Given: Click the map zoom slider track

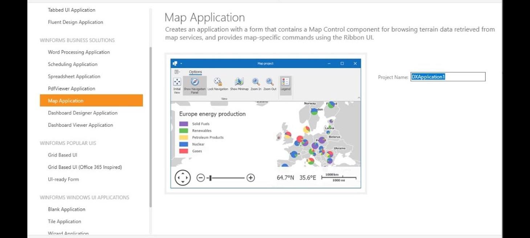Looking at the screenshot, I should pyautogui.click(x=227, y=178).
